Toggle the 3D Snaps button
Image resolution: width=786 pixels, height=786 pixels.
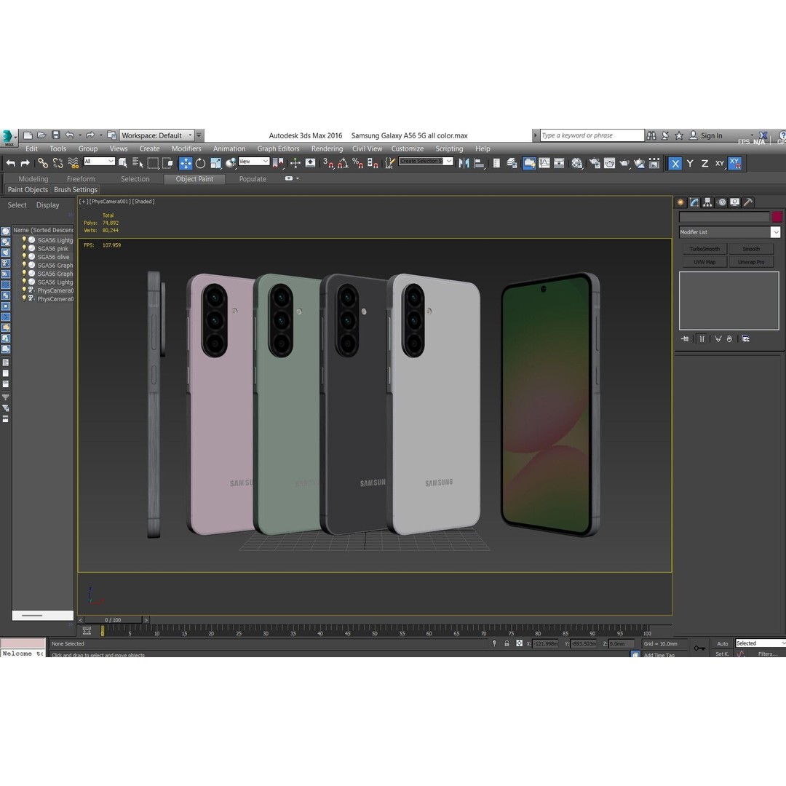point(328,163)
